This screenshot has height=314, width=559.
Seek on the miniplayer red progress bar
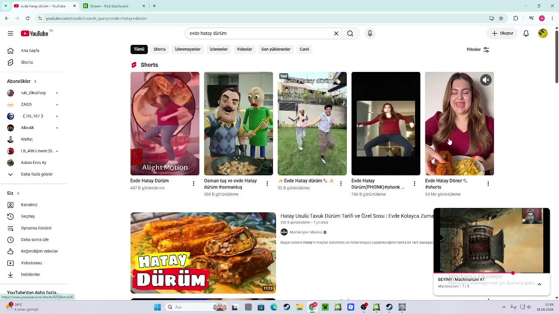492,273
